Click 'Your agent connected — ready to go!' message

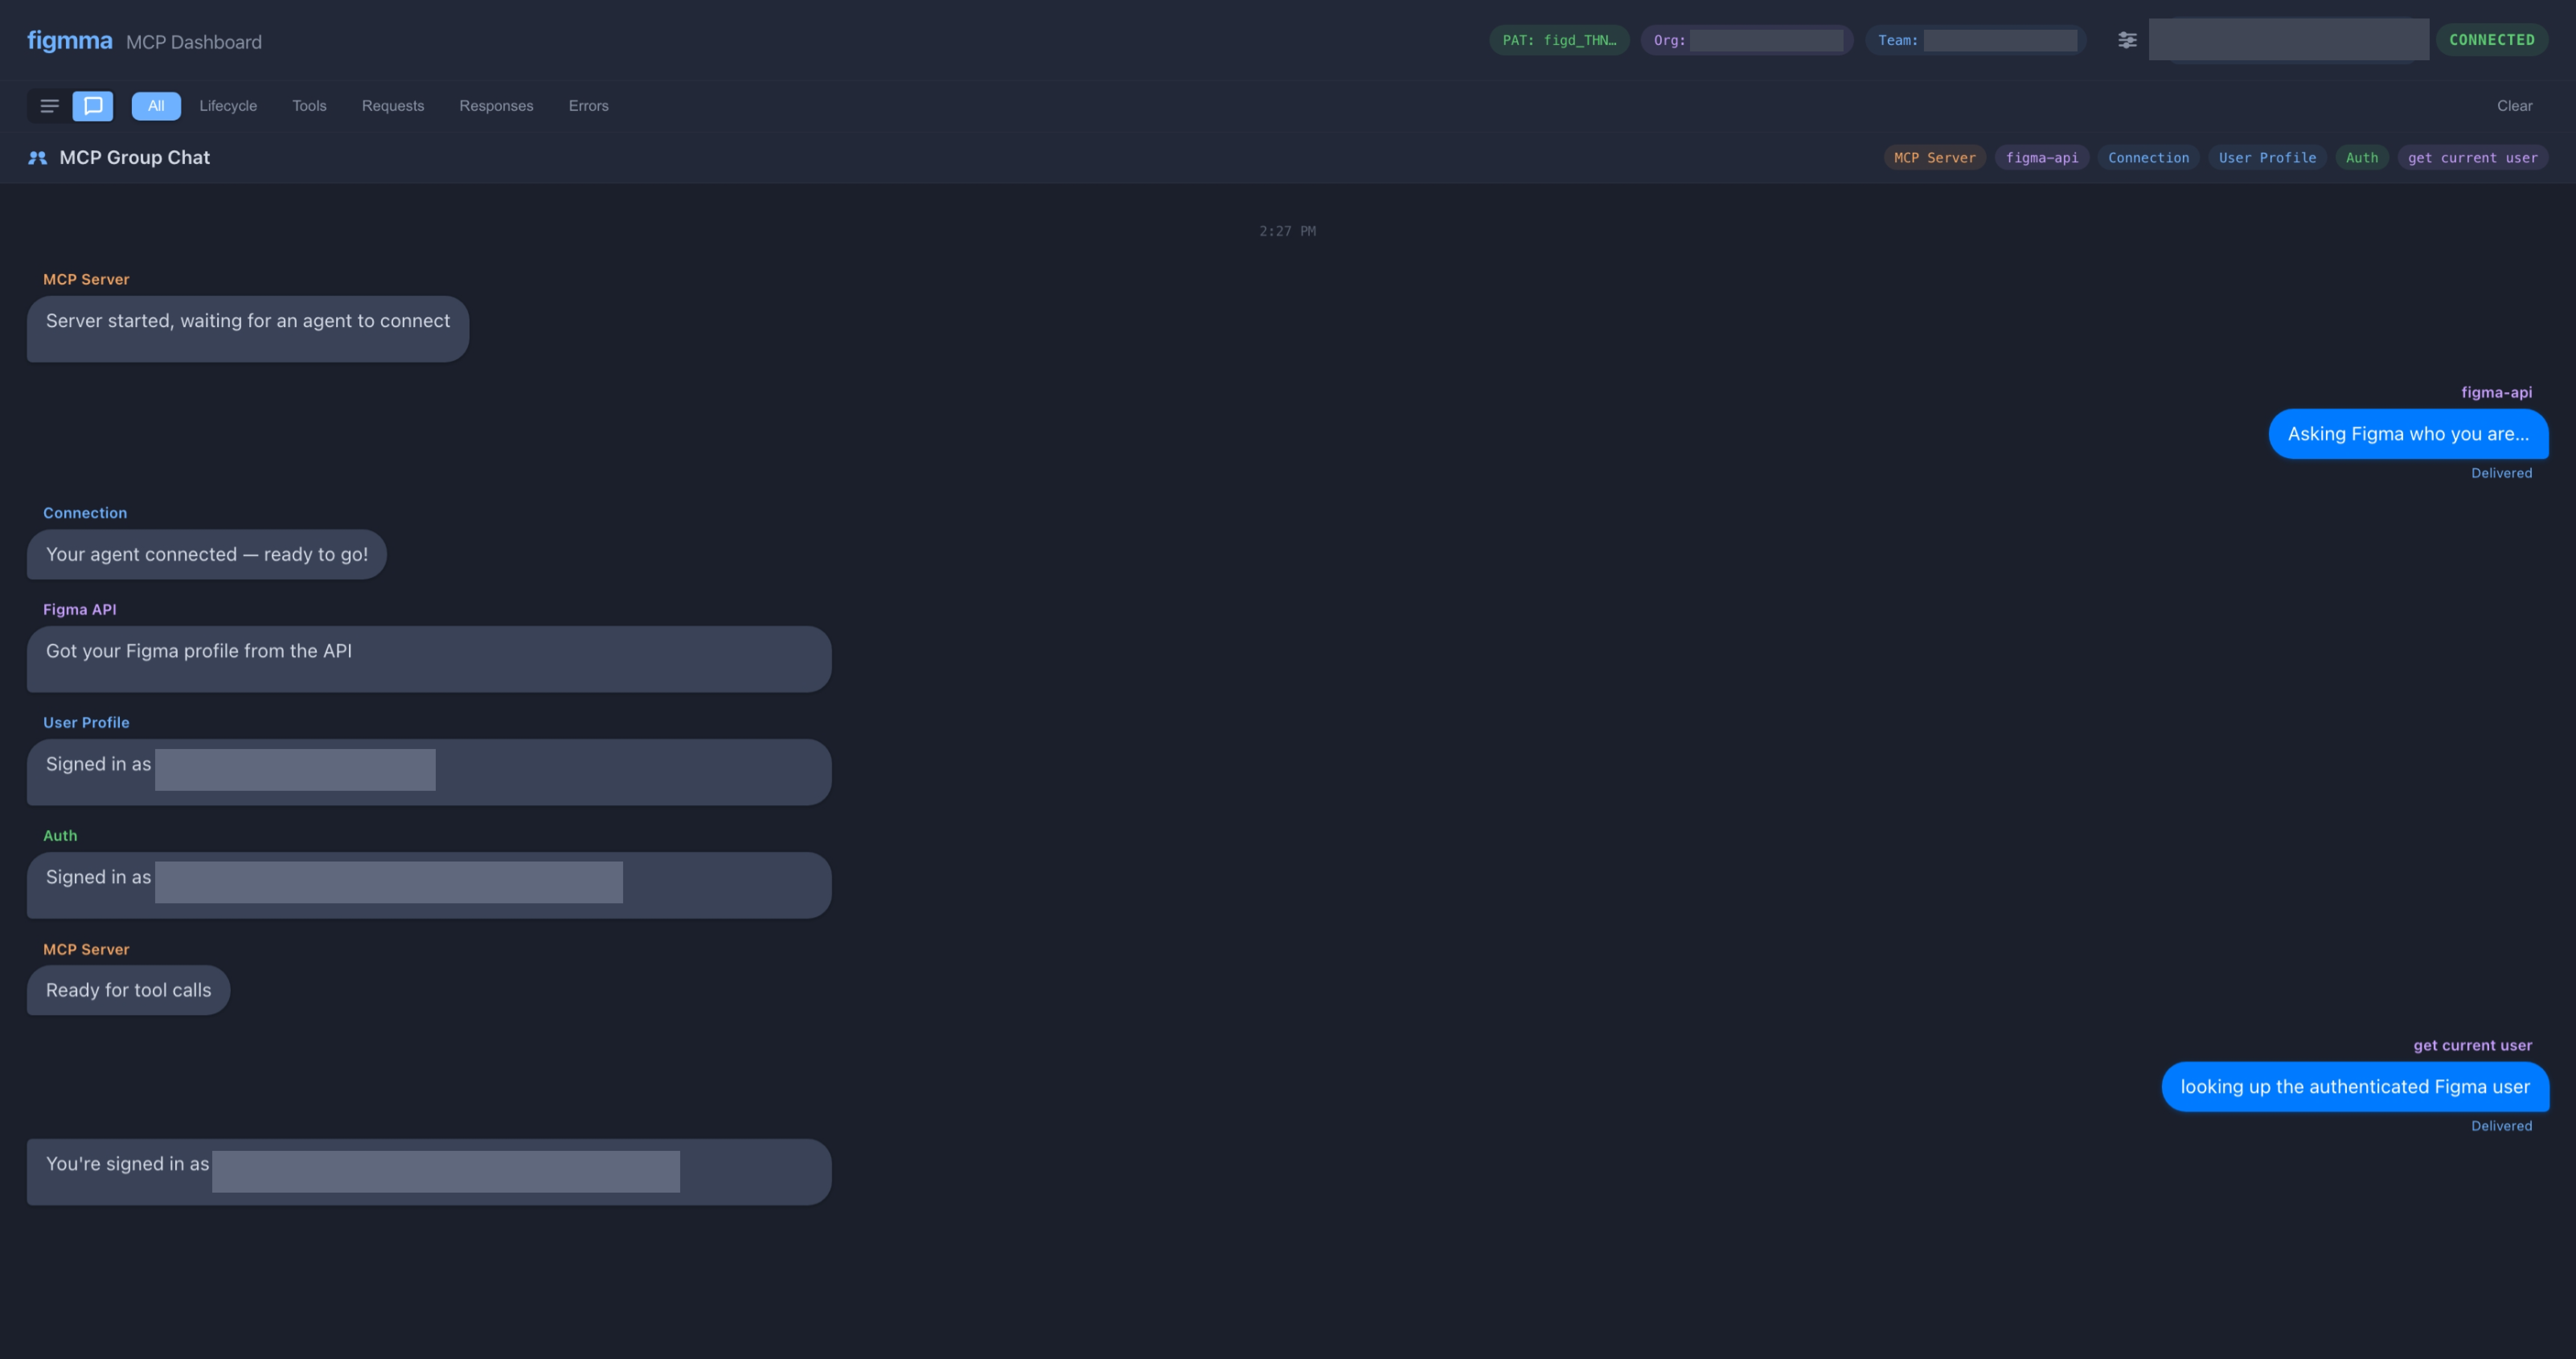click(x=207, y=555)
